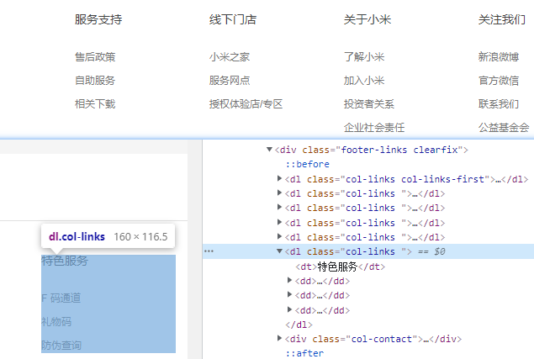534x359 pixels.
Task: Expand the second collapsed col-links dl node
Action: click(279, 193)
